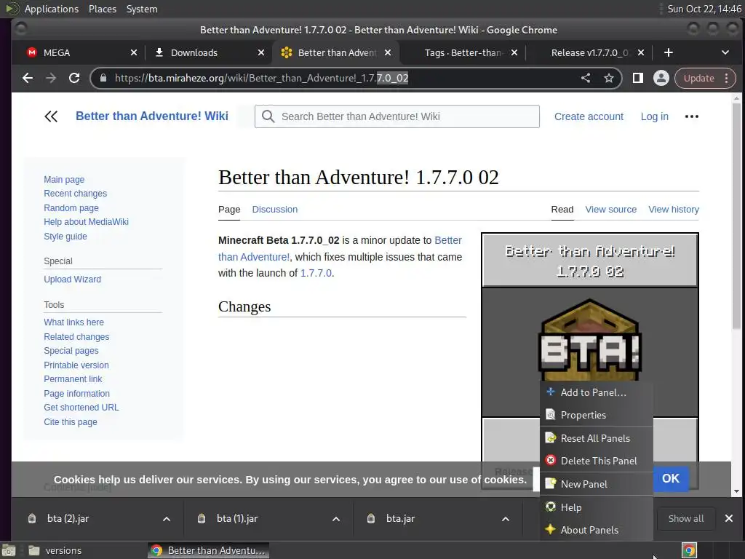Open Better than Adventure! Wiki home link

coord(152,116)
